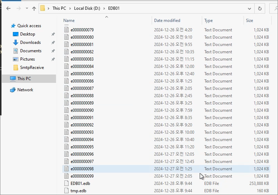
Task: Select This PC in the address path
Action: (59, 8)
